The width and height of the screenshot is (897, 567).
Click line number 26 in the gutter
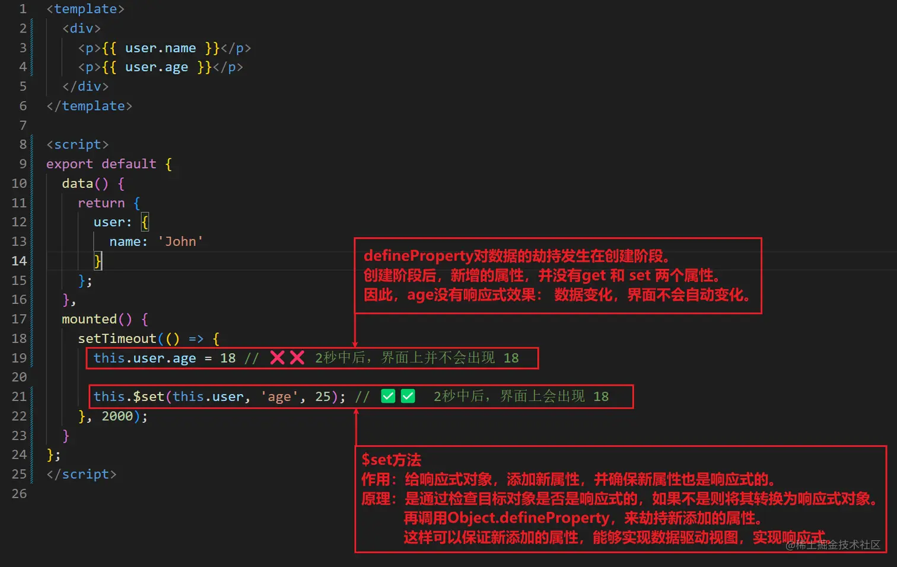coord(19,494)
